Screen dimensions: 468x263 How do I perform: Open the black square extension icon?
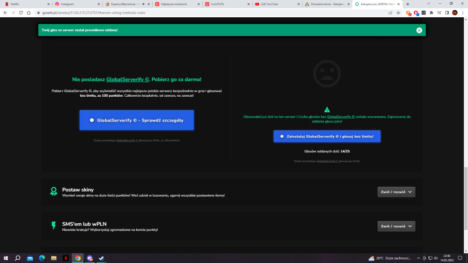coord(424,13)
